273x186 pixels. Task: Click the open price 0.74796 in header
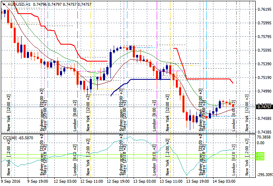click(39, 4)
